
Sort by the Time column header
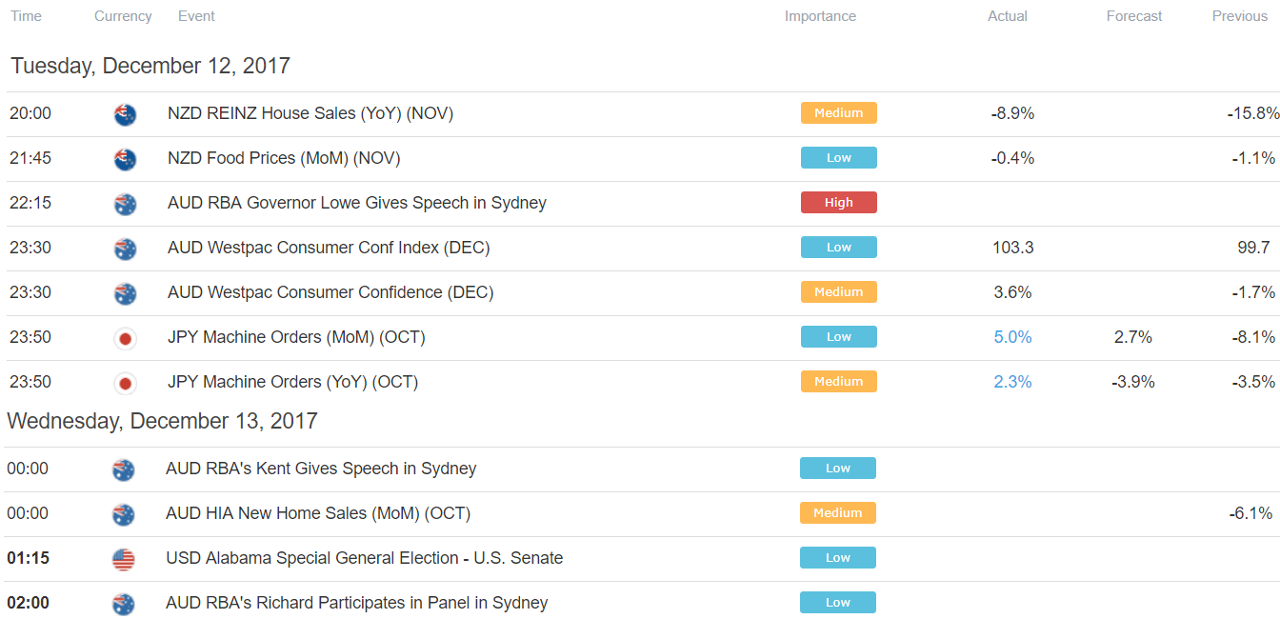(x=26, y=16)
